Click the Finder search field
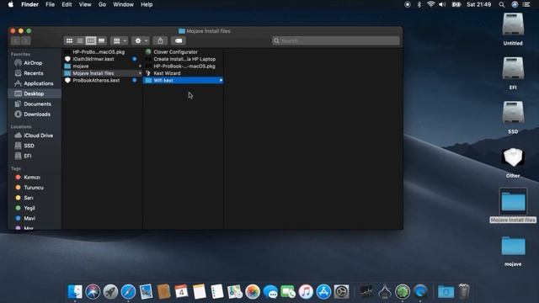Image resolution: width=539 pixels, height=303 pixels. (336, 41)
